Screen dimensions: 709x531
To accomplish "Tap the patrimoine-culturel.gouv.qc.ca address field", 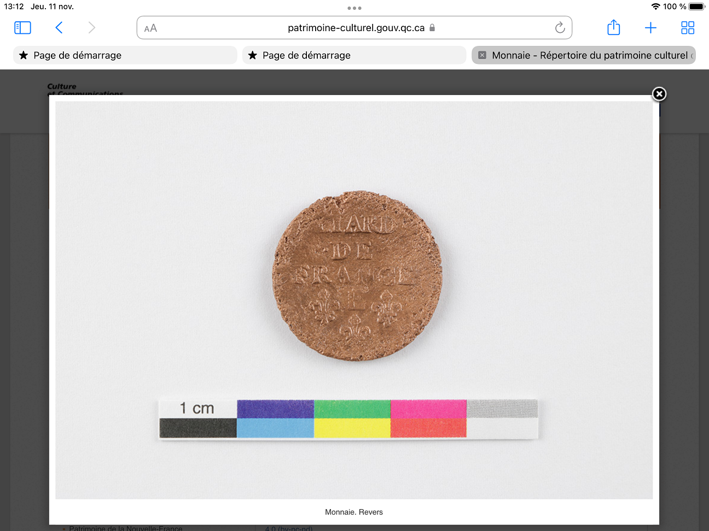I will (354, 28).
